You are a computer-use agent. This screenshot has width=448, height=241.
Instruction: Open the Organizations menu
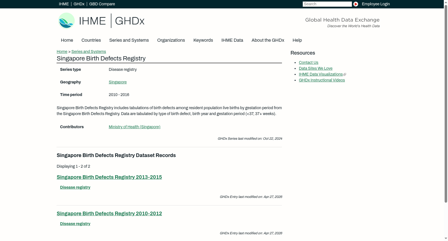[x=171, y=40]
